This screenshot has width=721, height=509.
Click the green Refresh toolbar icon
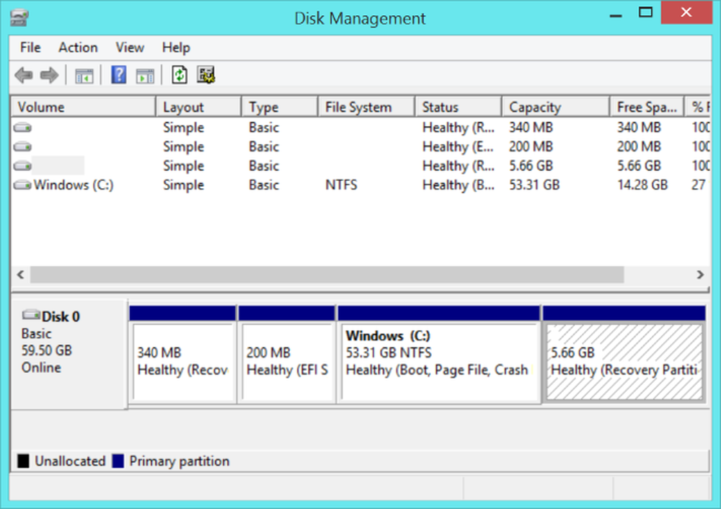180,74
